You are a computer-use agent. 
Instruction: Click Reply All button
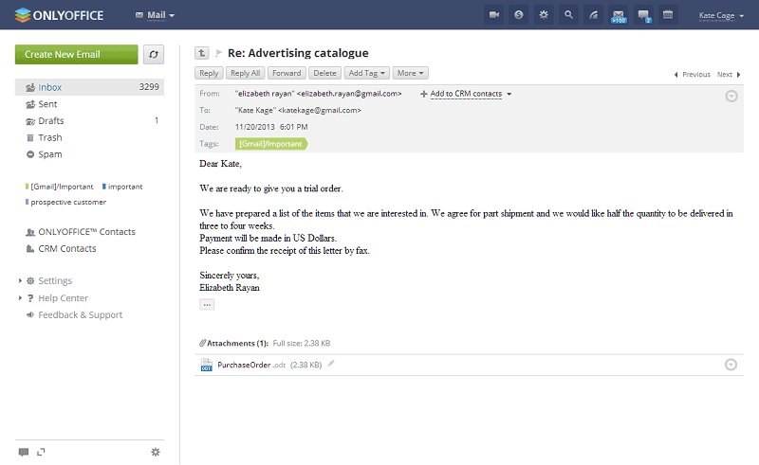(x=246, y=73)
